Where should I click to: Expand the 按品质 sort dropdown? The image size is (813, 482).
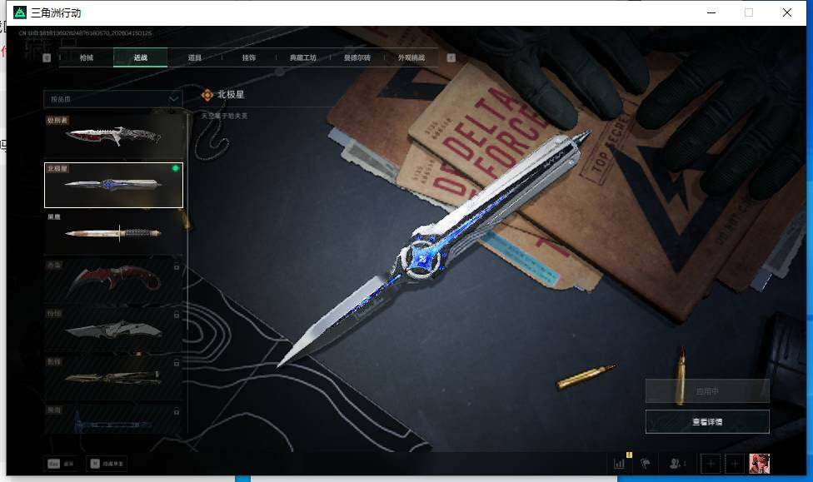click(113, 98)
